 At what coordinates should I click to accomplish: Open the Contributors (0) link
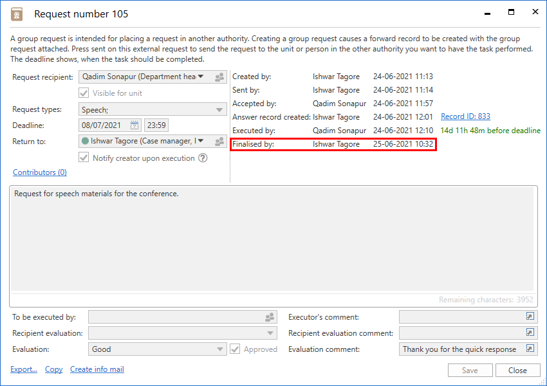[x=40, y=172]
